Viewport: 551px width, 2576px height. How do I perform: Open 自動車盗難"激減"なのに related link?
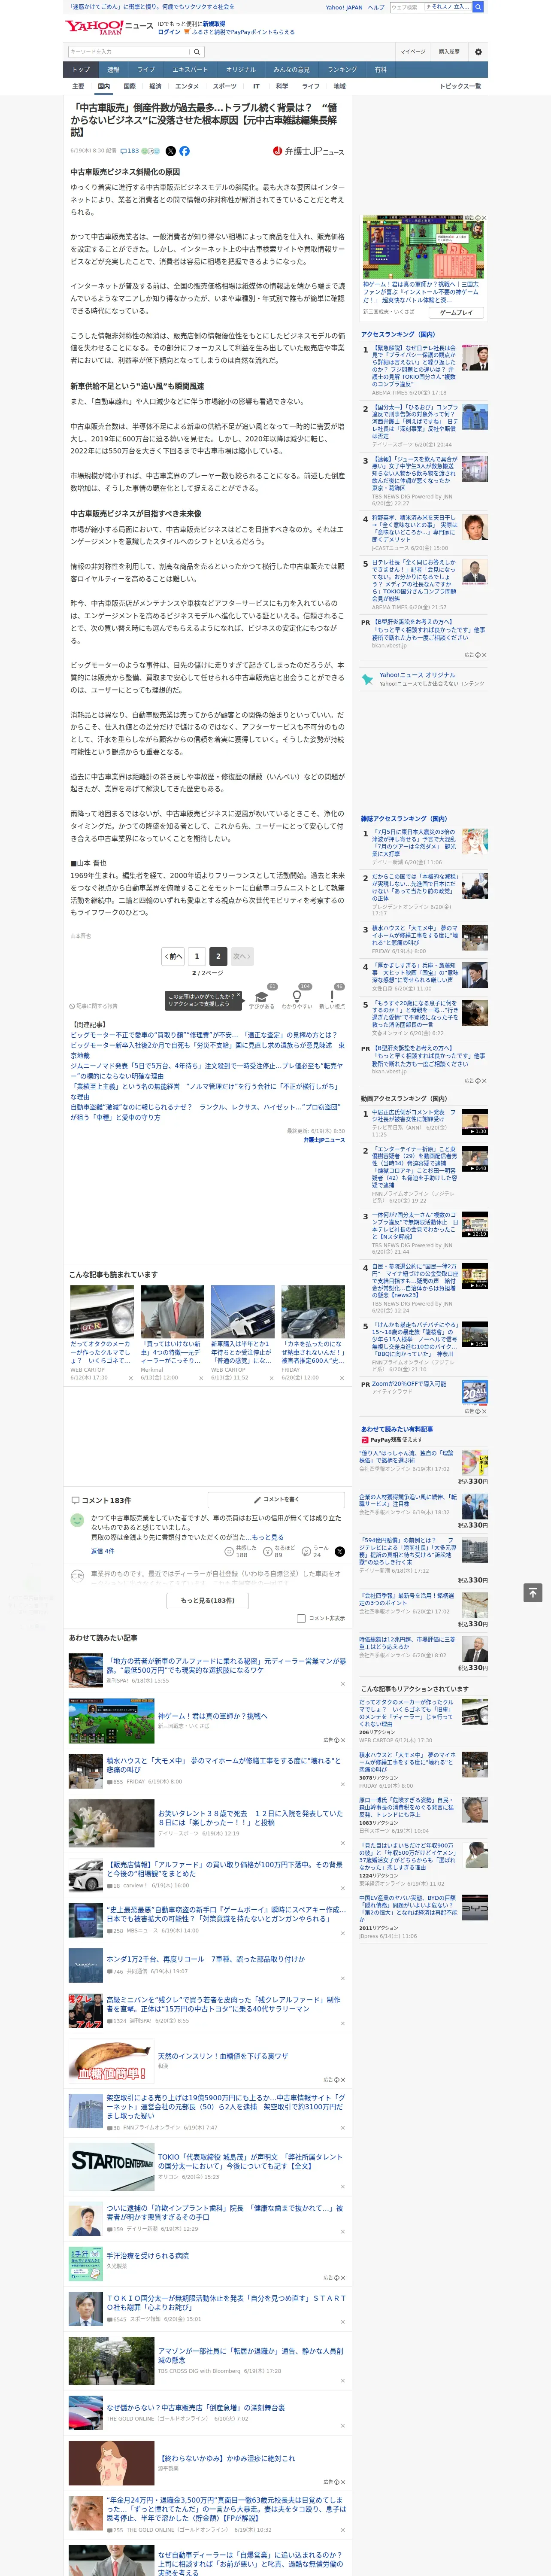[205, 1113]
